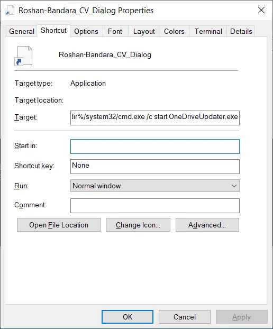The height and width of the screenshot is (329, 273).
Task: Open the Terminal tab
Action: [208, 32]
